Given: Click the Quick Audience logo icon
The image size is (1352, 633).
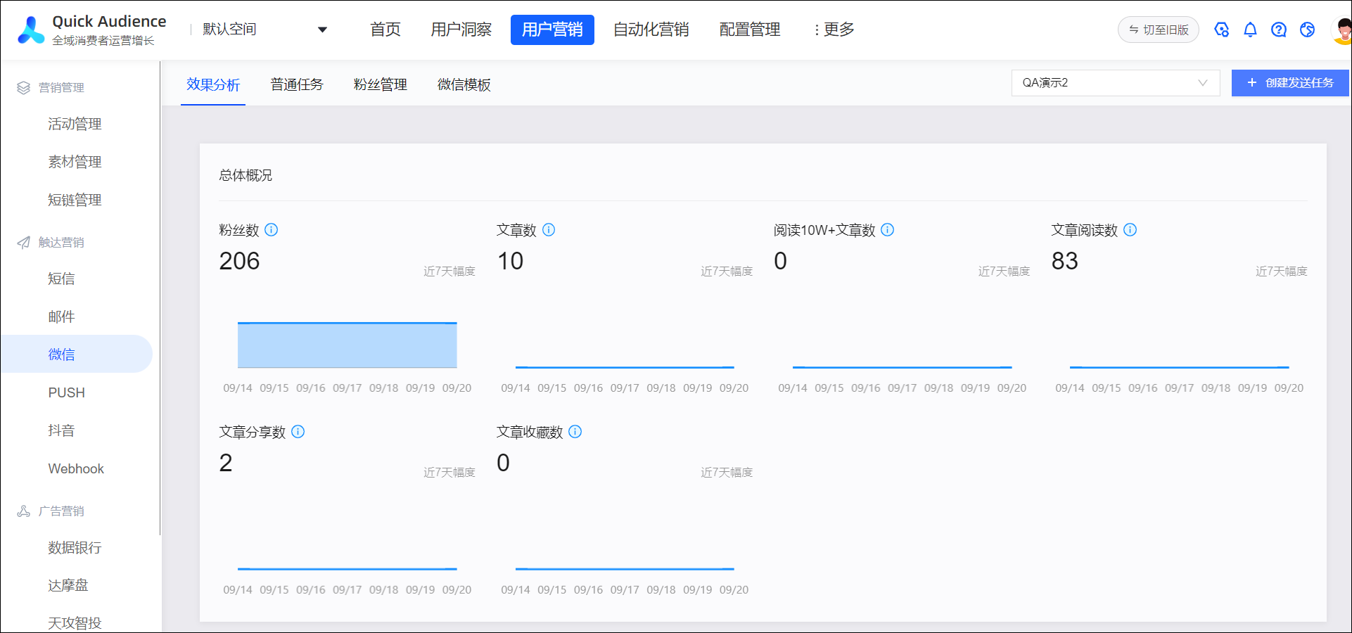Looking at the screenshot, I should (x=31, y=30).
